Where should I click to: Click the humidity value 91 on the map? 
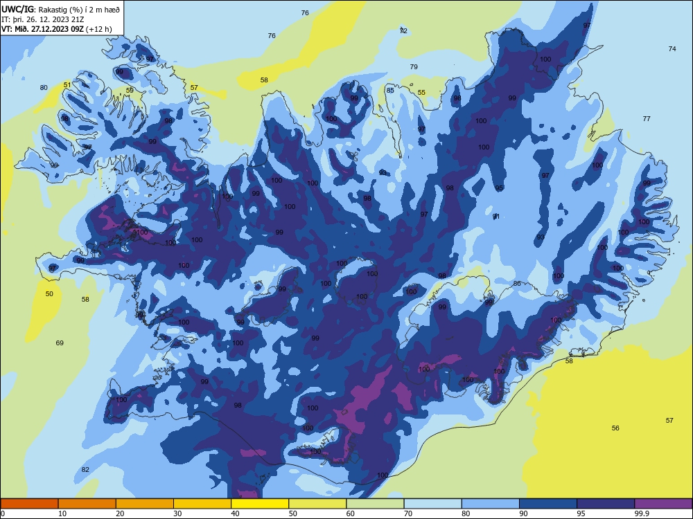coord(496,216)
